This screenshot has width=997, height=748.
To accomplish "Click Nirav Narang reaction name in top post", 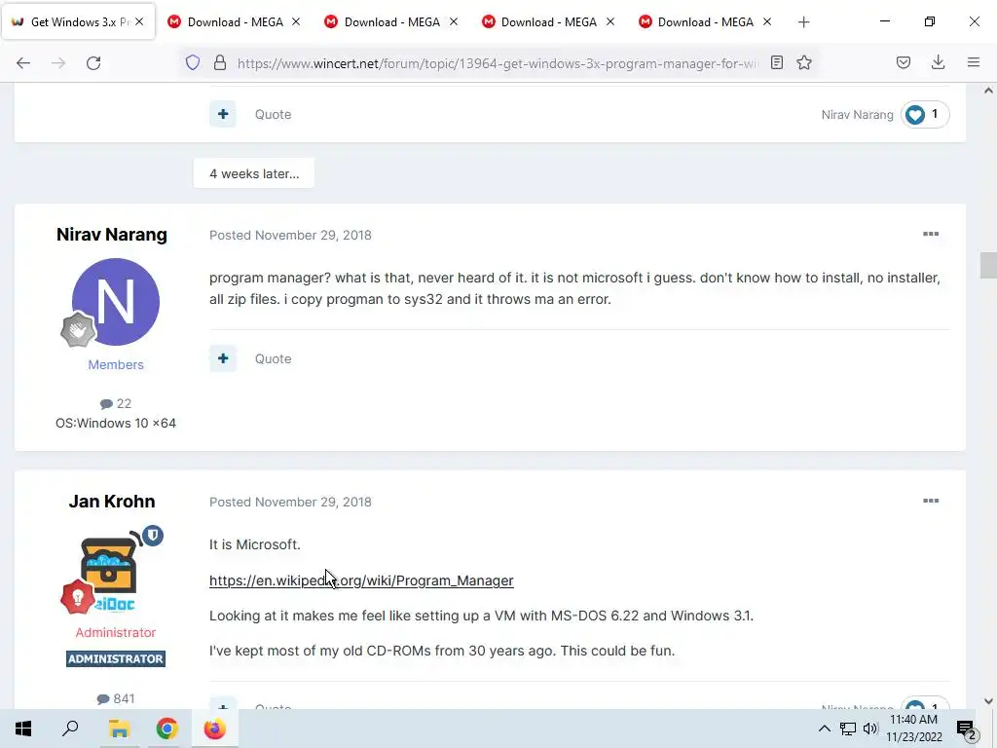I will tap(857, 115).
